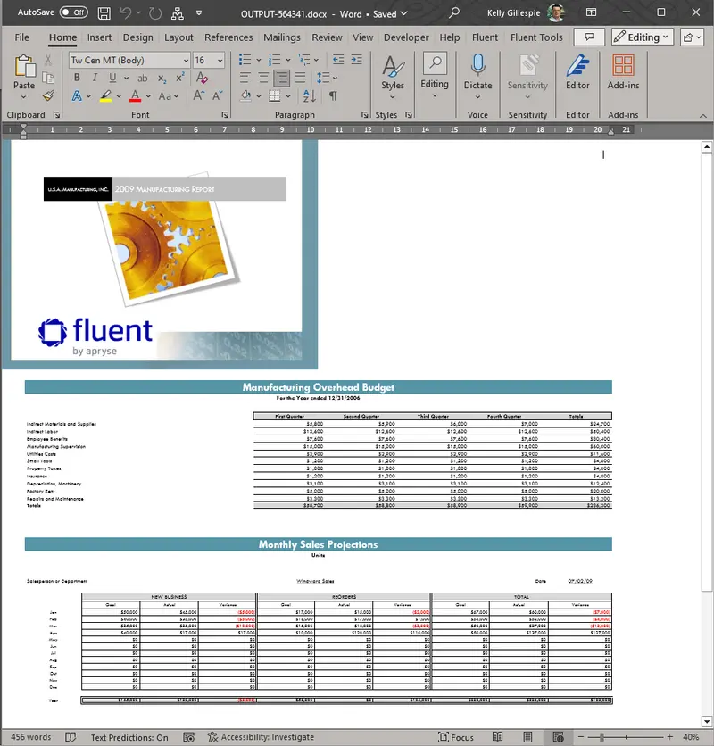Expand numbering list dropdown arrow
Image resolution: width=714 pixels, height=746 pixels.
(x=288, y=60)
